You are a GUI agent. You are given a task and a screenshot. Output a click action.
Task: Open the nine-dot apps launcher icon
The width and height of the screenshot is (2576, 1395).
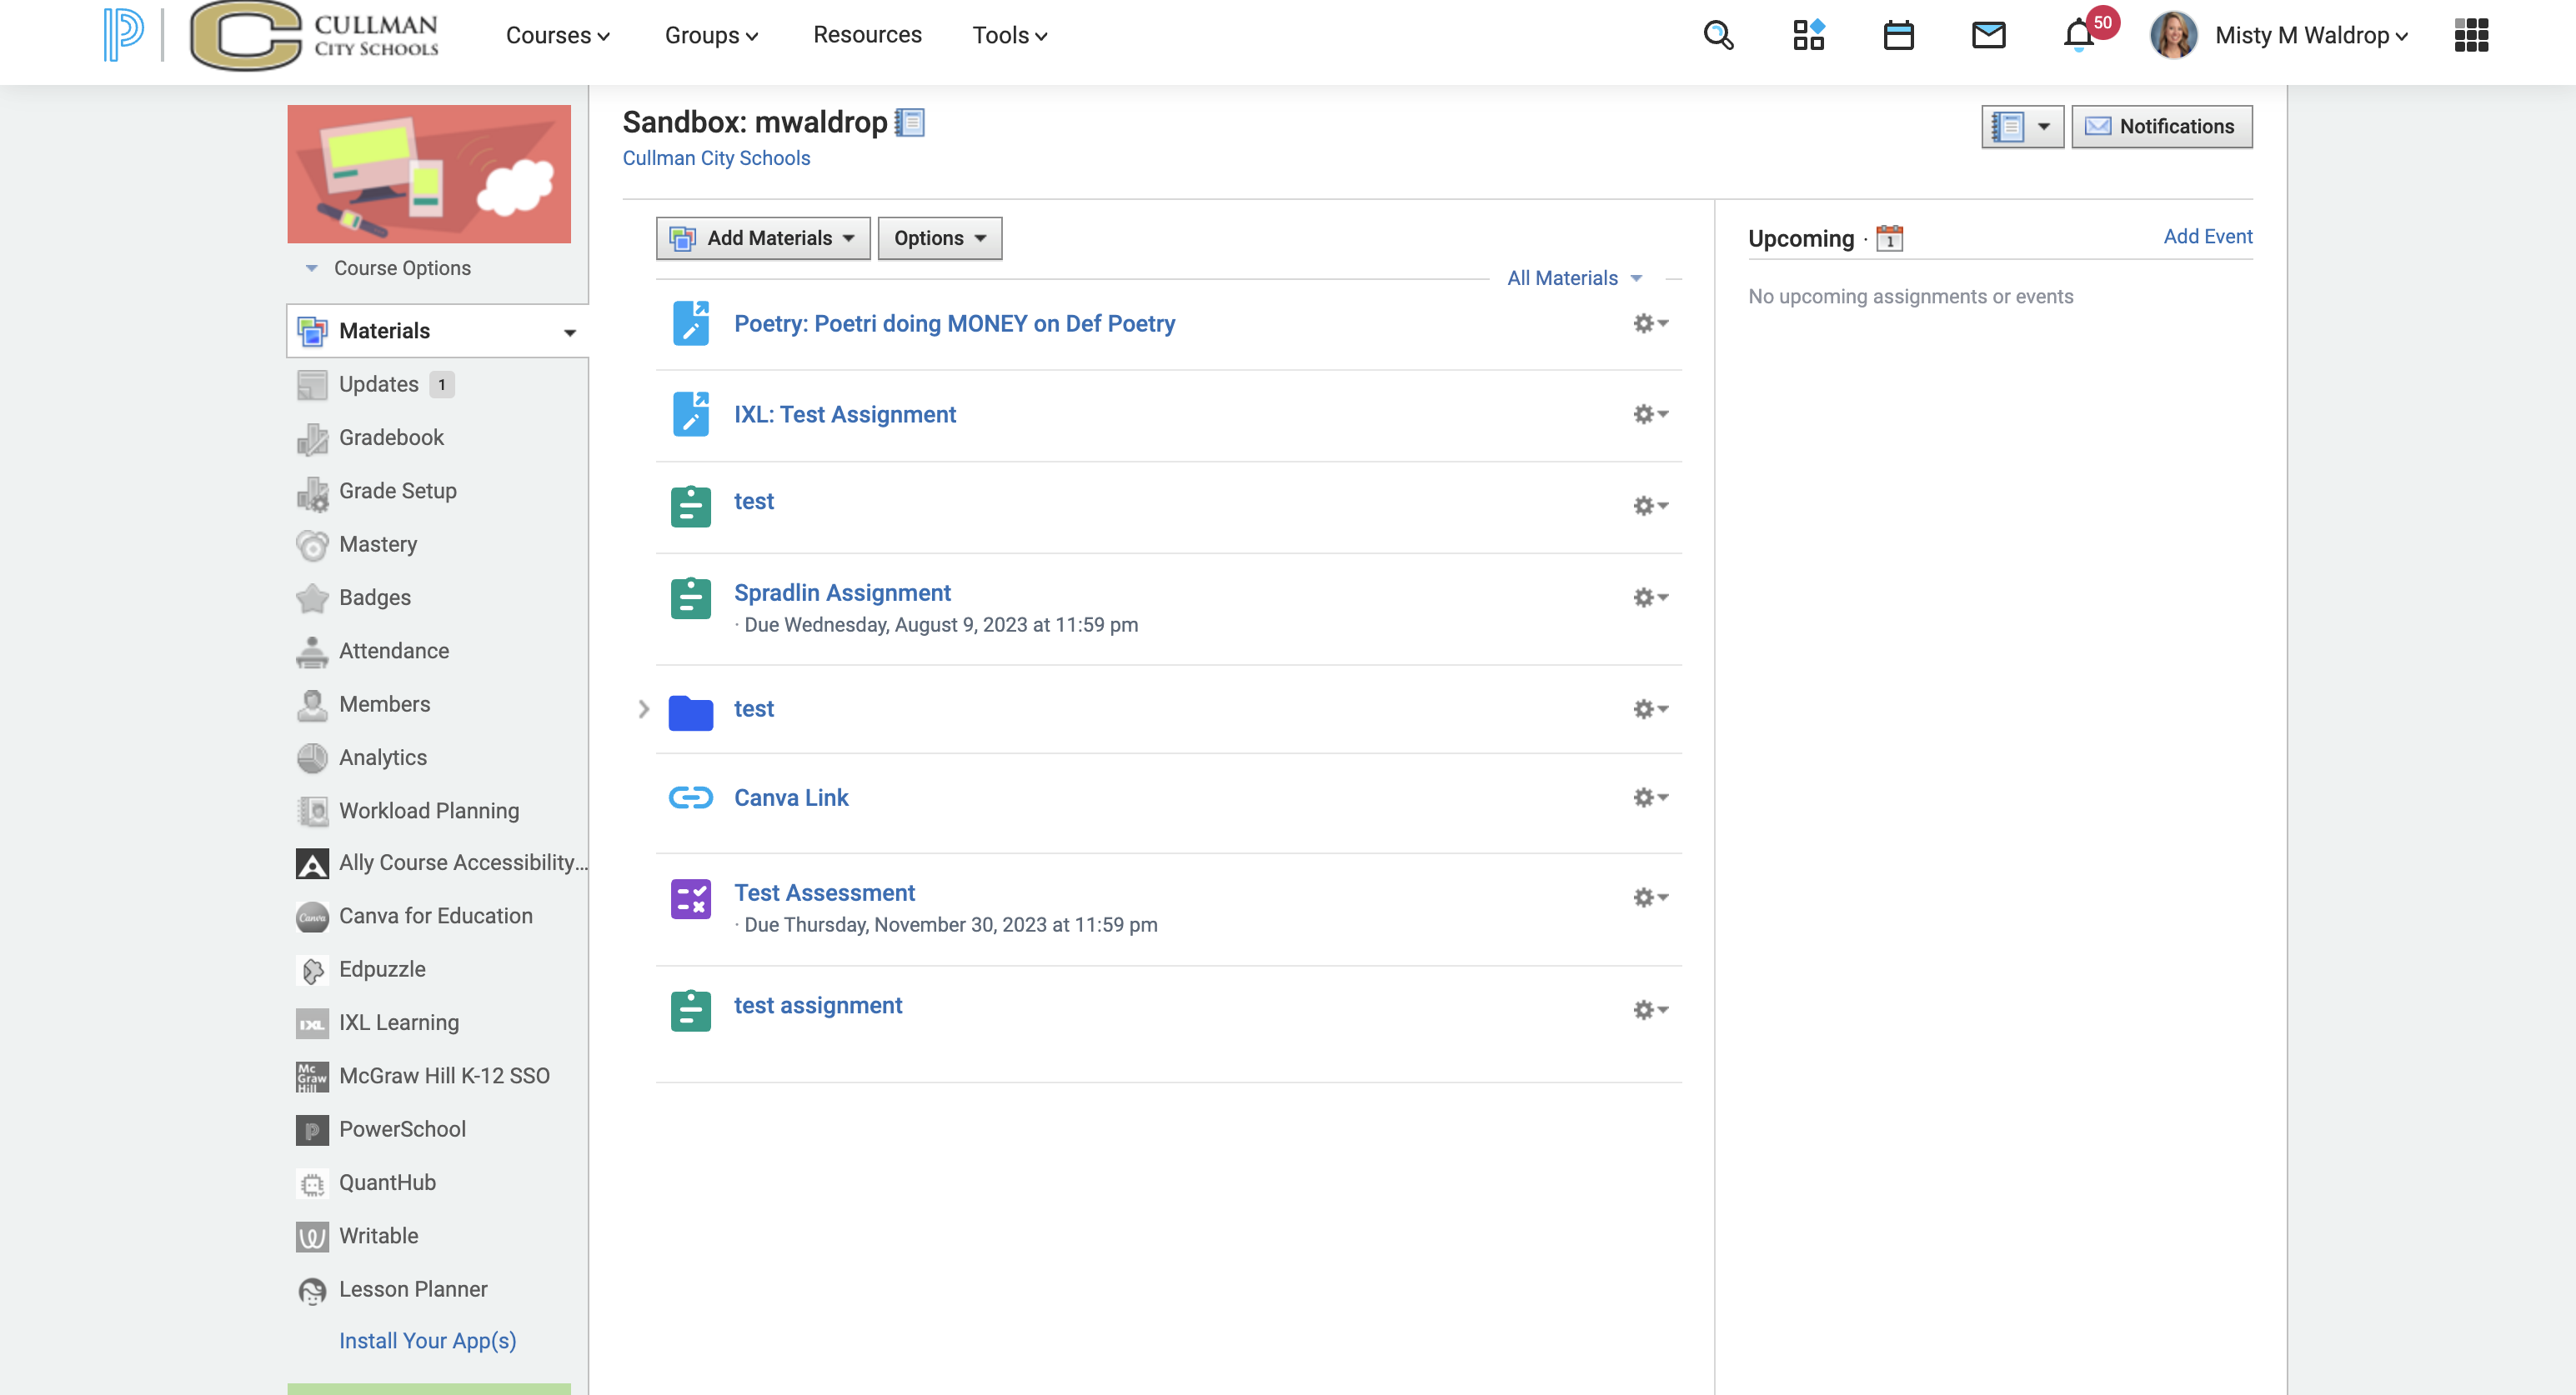[x=2470, y=35]
